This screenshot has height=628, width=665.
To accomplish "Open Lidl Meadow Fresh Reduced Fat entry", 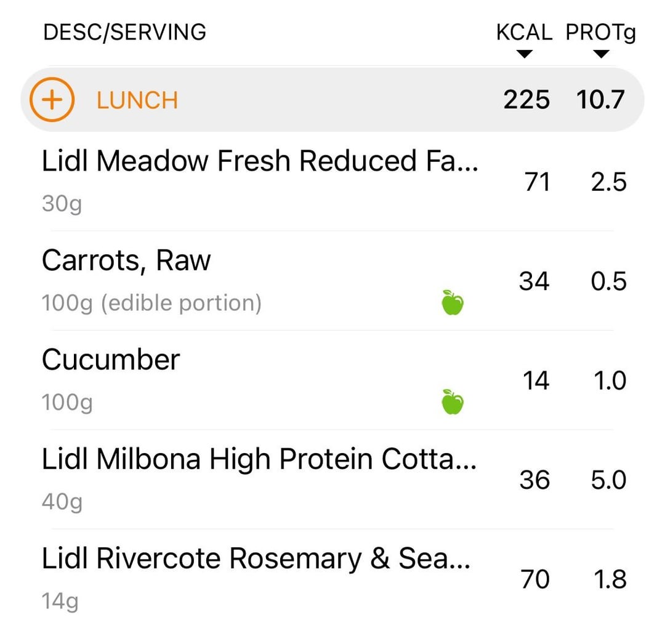I will click(x=259, y=161).
